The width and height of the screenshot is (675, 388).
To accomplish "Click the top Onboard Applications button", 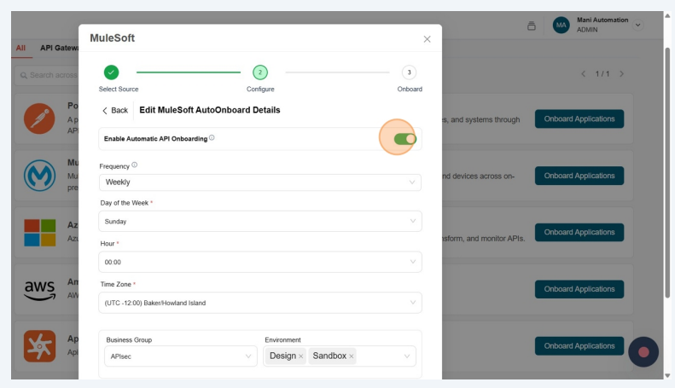I will click(x=579, y=119).
